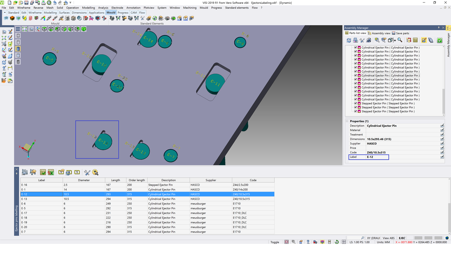Click the E-12 ejector pin in 3D viewport
This screenshot has height=253, width=451.
[x=103, y=142]
